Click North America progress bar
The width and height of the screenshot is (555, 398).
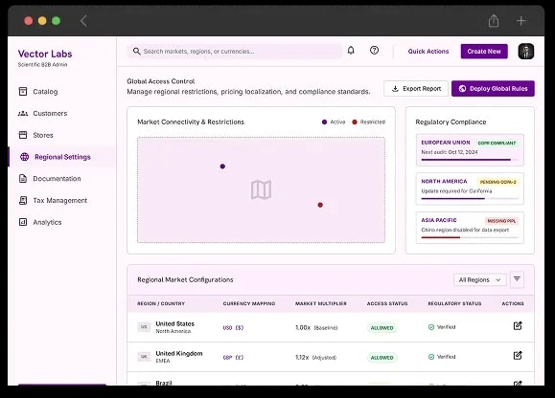pyautogui.click(x=470, y=198)
